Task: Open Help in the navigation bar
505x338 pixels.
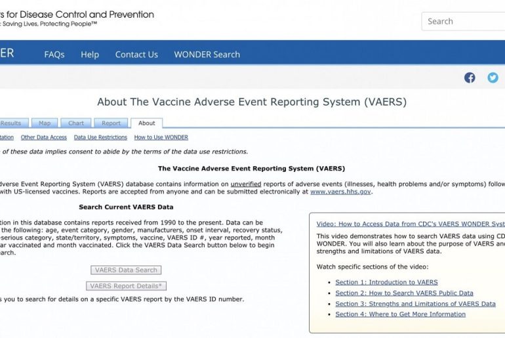Action: (90, 54)
